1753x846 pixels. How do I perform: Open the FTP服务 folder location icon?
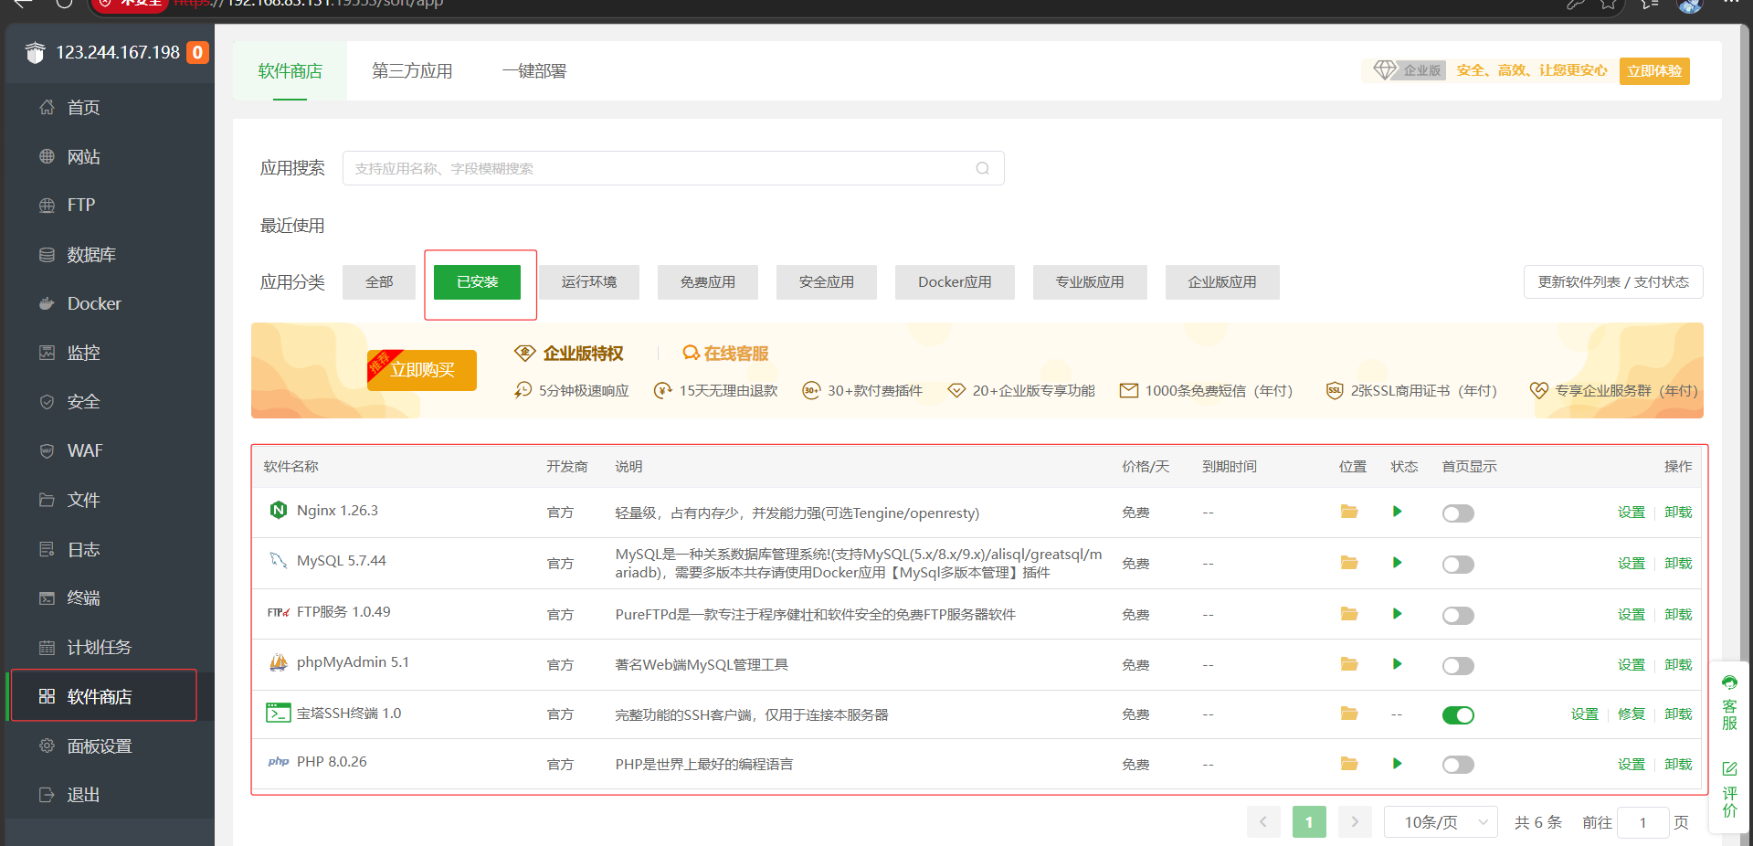[x=1348, y=614]
